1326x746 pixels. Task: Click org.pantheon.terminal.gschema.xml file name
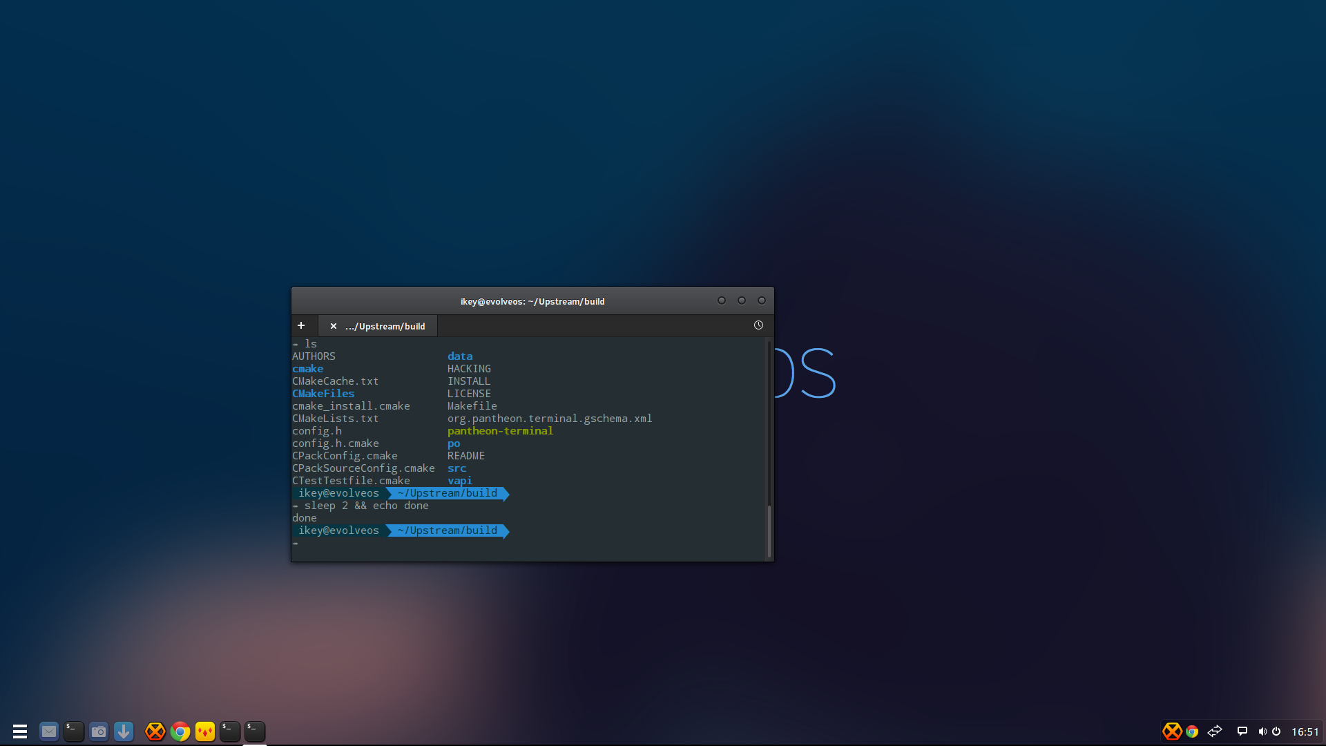(550, 419)
